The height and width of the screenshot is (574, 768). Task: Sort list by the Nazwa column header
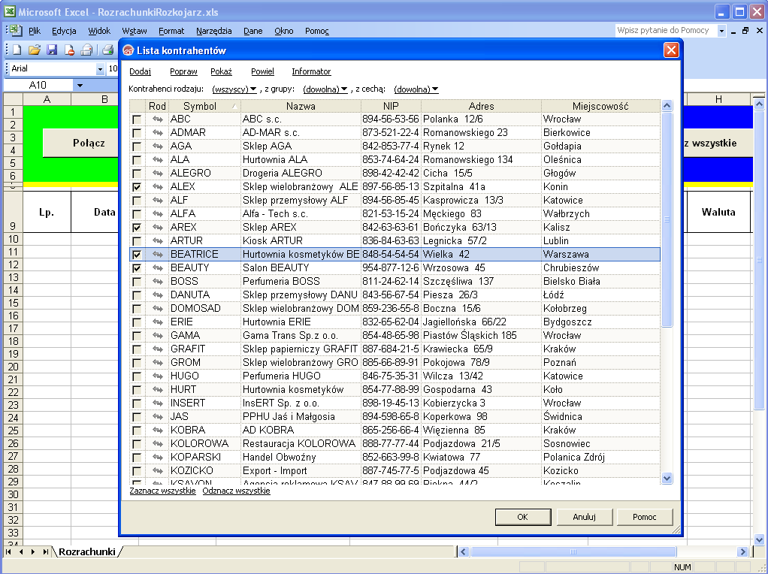click(x=301, y=106)
